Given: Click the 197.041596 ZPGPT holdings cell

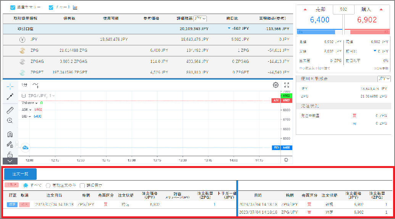Looking at the screenshot, I should pyautogui.click(x=70, y=72).
